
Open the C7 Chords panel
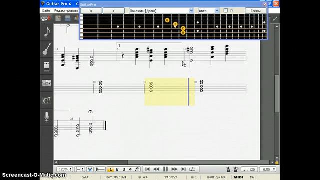[x=47, y=100]
